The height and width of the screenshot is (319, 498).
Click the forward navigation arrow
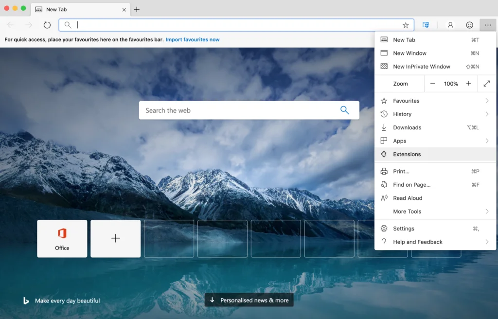point(29,25)
